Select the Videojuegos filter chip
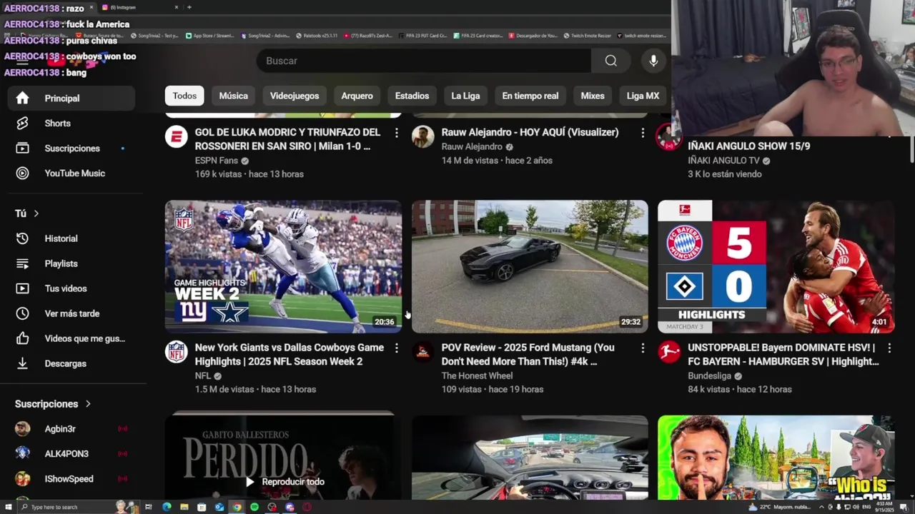The height and width of the screenshot is (514, 915). 295,96
